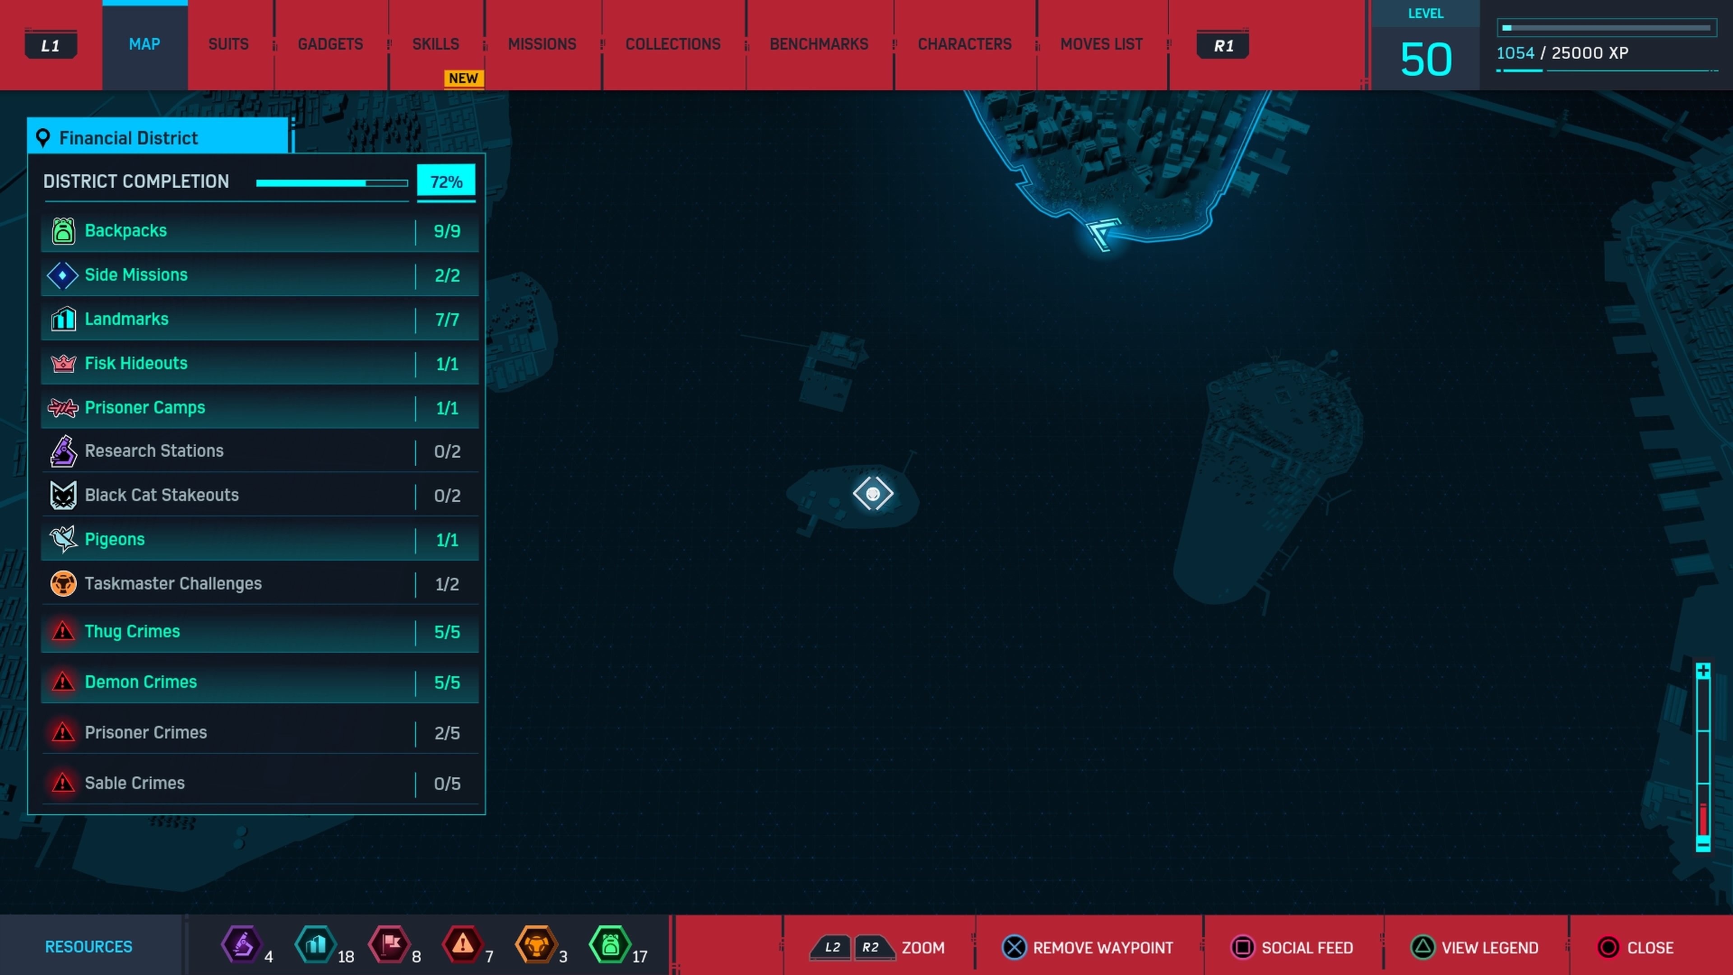This screenshot has height=975, width=1733.
Task: Click the Pigeons bird icon
Action: [x=63, y=539]
